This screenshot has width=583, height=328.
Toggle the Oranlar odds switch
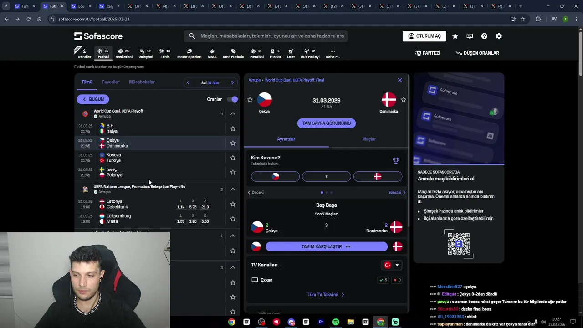tap(232, 99)
